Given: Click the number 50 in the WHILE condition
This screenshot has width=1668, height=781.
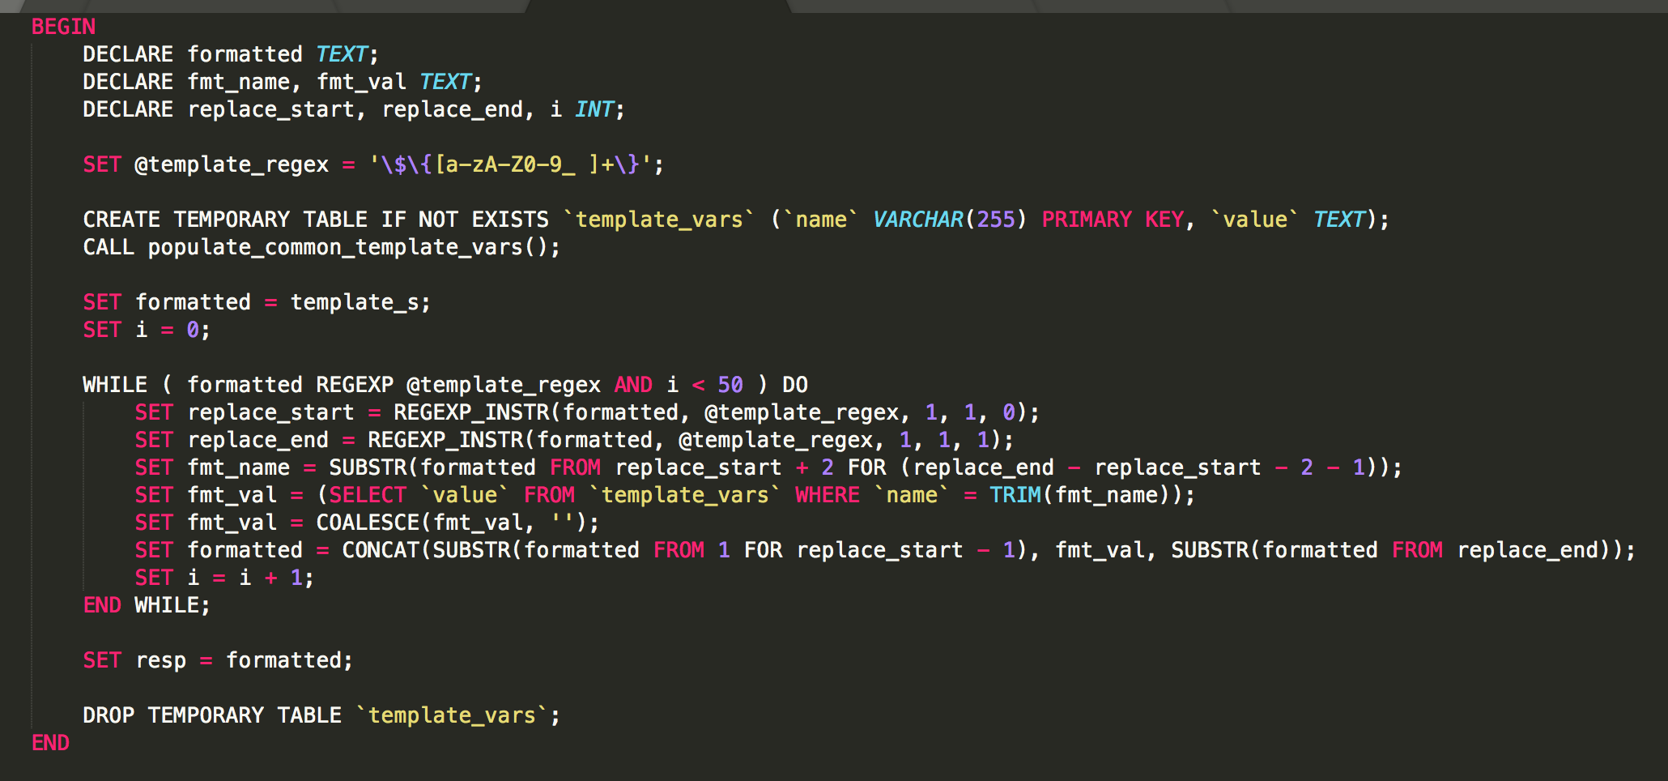Looking at the screenshot, I should pos(730,385).
